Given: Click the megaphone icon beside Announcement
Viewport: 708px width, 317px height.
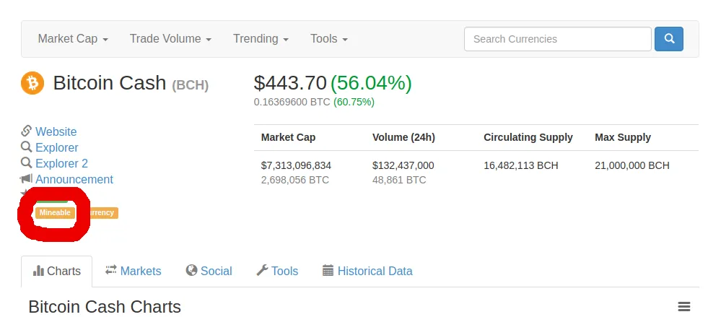Looking at the screenshot, I should click(x=26, y=179).
